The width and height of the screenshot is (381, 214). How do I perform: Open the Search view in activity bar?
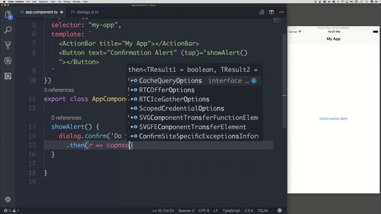point(8,30)
